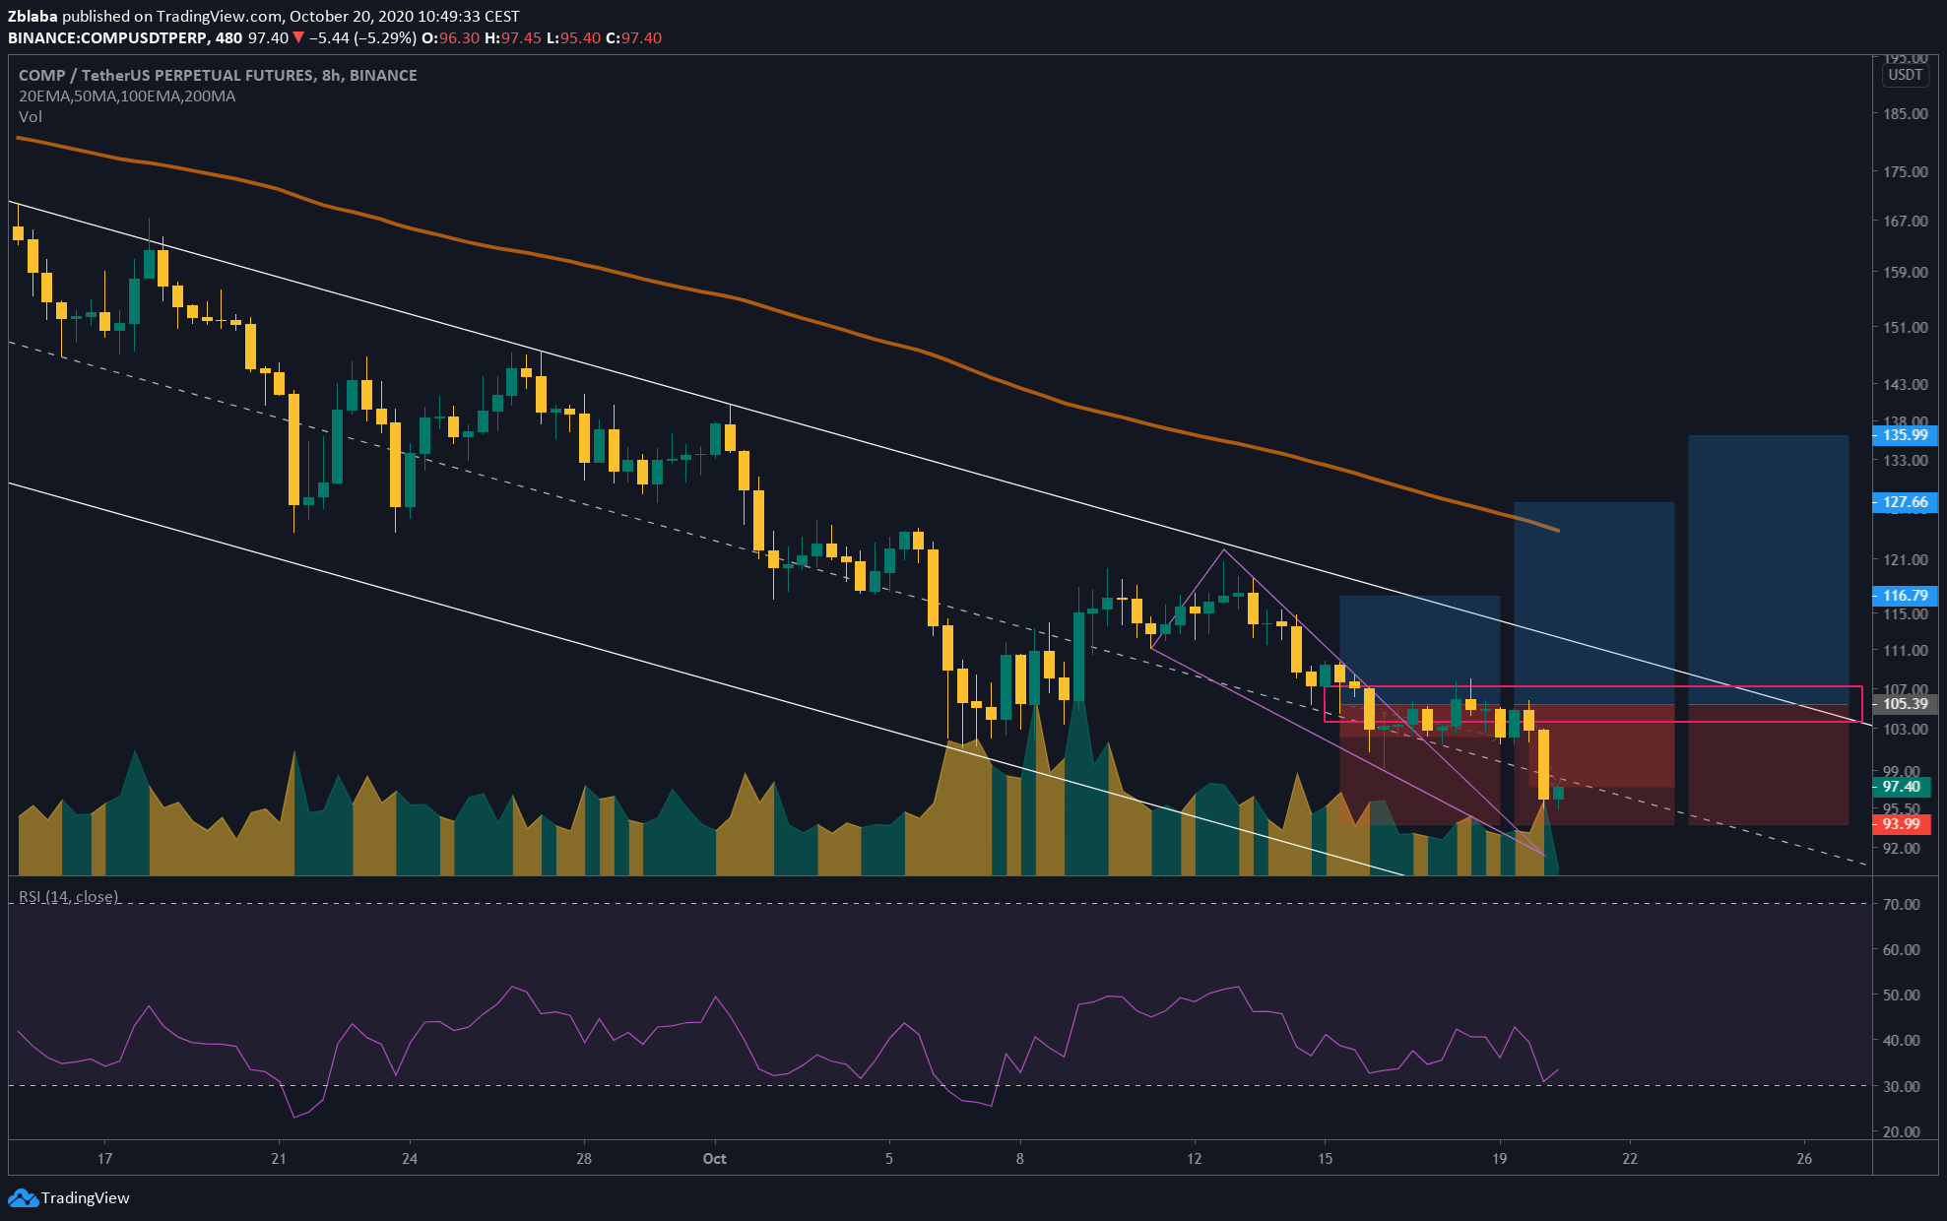Click the TradingView brand text
The width and height of the screenshot is (1947, 1221).
click(x=86, y=1198)
